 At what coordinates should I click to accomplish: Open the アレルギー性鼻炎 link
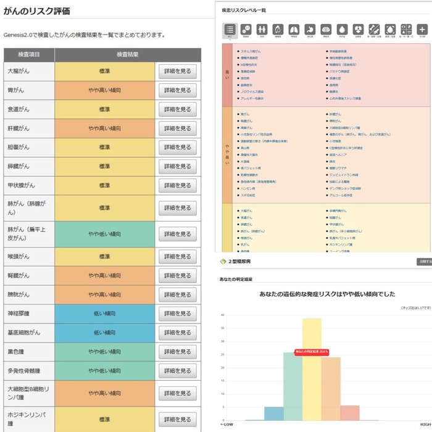click(x=252, y=98)
